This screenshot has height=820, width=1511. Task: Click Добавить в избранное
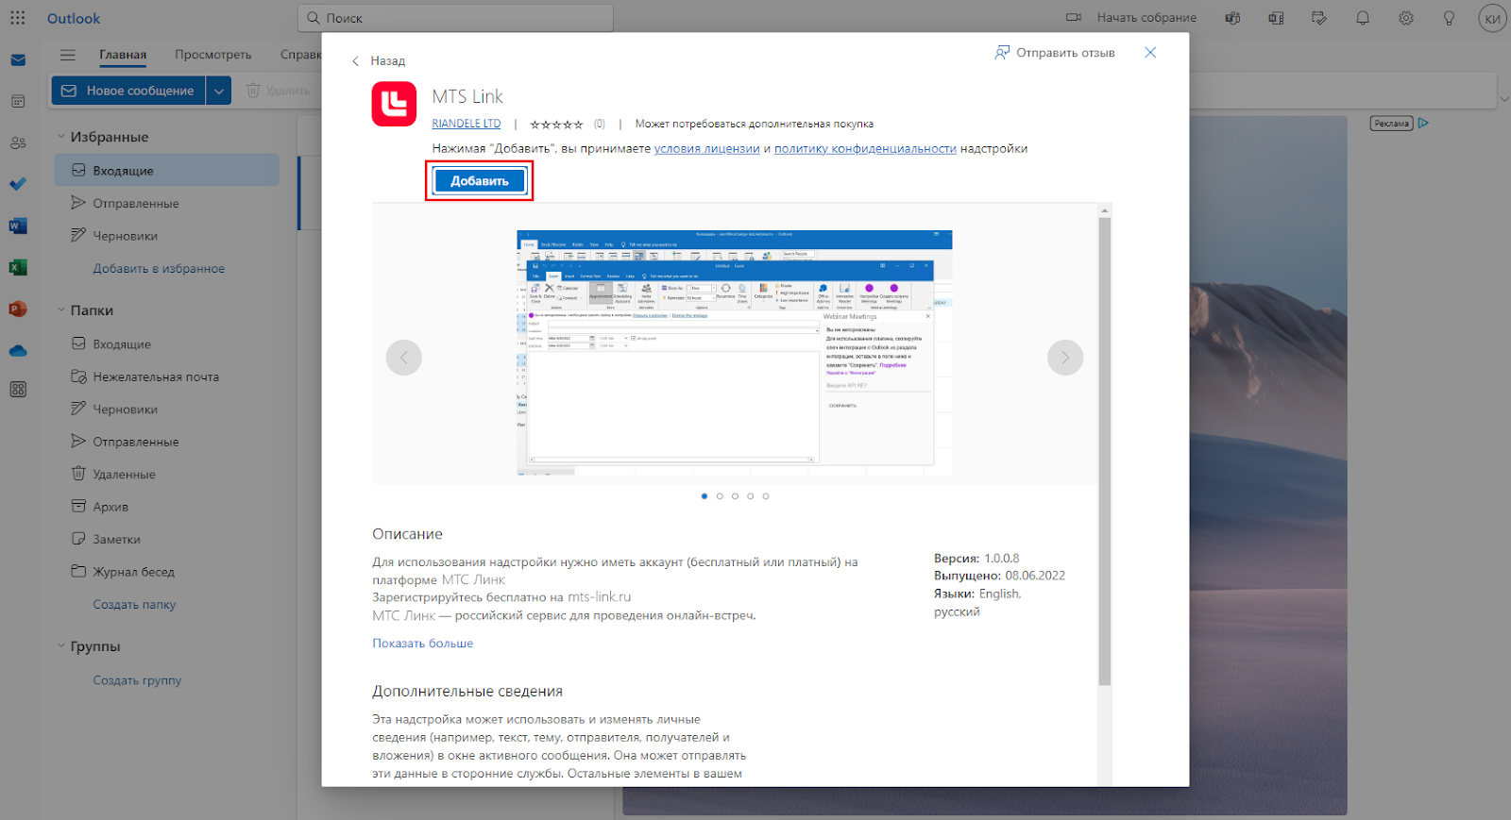click(x=159, y=269)
